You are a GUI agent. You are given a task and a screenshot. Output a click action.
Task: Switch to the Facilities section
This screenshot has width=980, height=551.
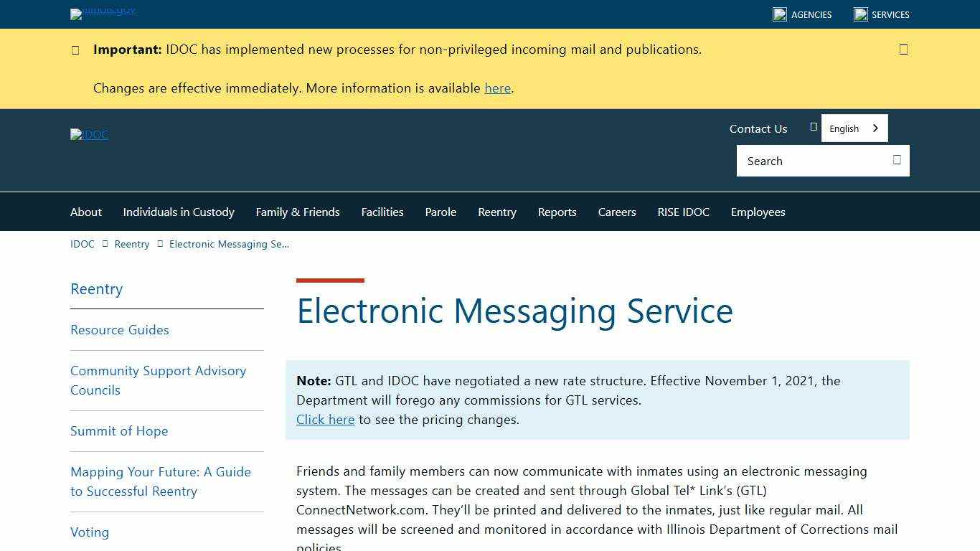click(382, 212)
